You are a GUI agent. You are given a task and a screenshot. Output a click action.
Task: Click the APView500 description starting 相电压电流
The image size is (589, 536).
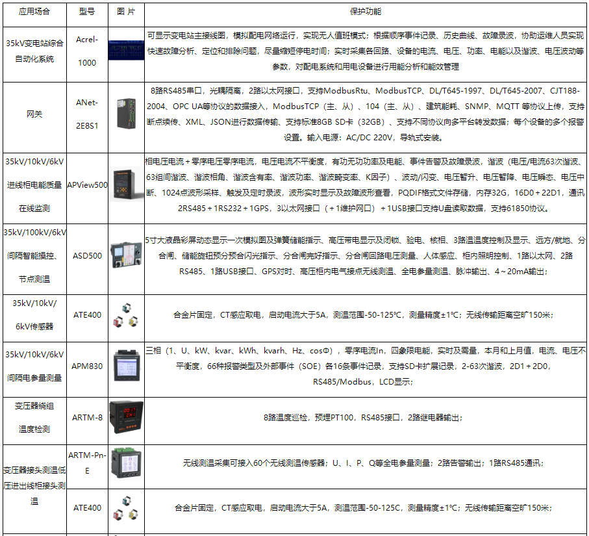coord(366,185)
